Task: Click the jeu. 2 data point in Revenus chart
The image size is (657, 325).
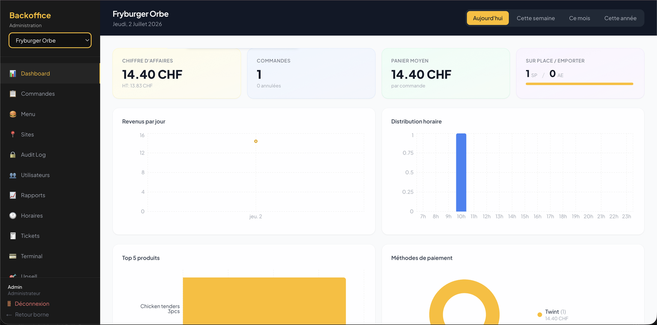Action: pos(256,141)
